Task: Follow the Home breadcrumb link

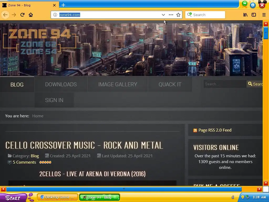Action: pos(38,116)
